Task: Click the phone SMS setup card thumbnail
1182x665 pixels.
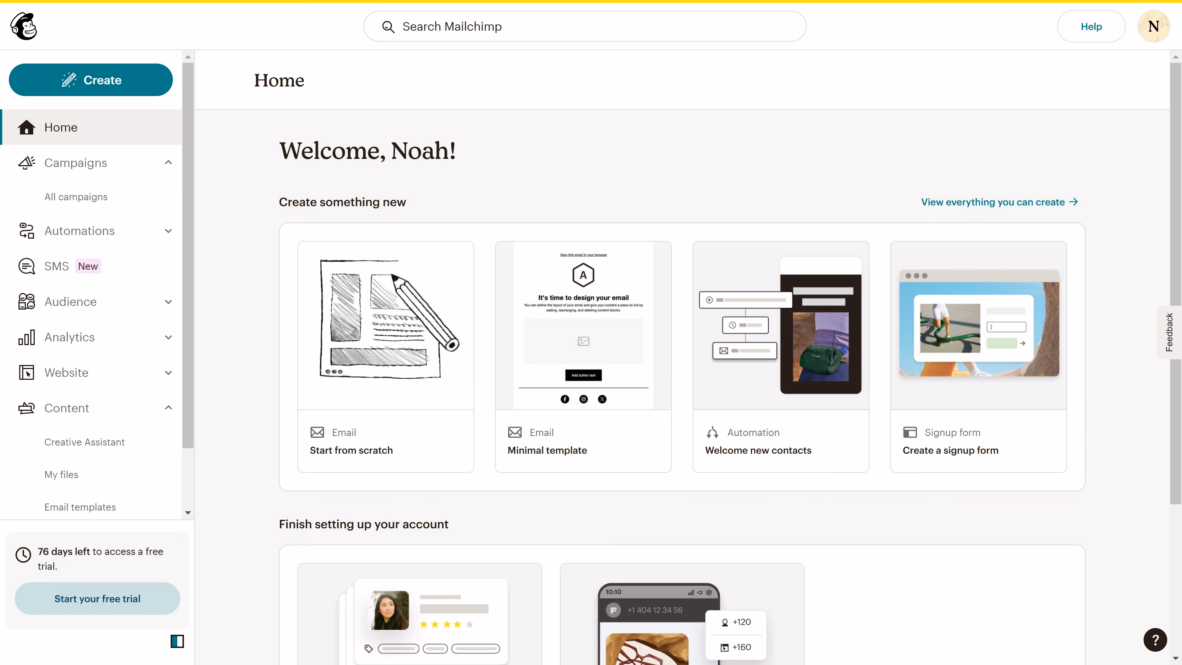Action: (x=682, y=614)
